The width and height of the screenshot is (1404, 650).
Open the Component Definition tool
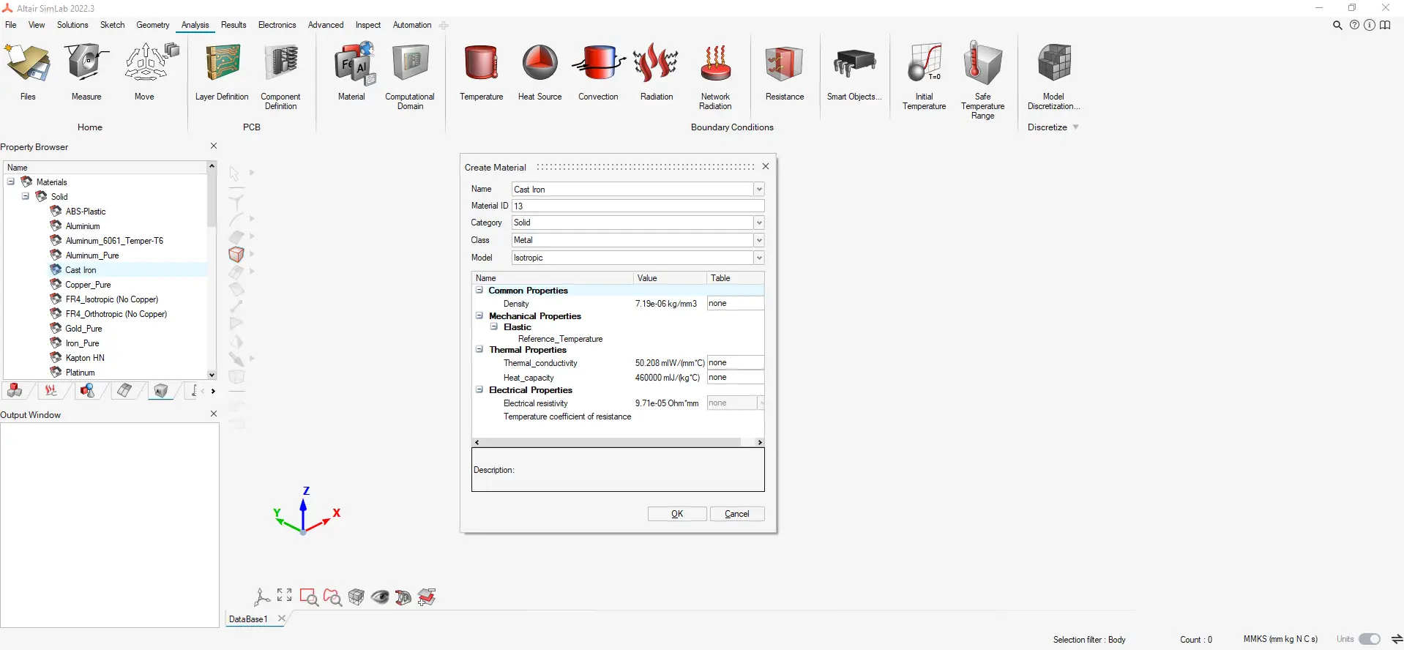coord(281,76)
